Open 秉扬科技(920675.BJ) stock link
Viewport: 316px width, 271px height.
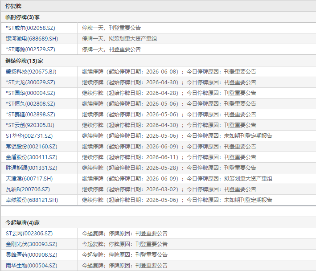point(31,72)
